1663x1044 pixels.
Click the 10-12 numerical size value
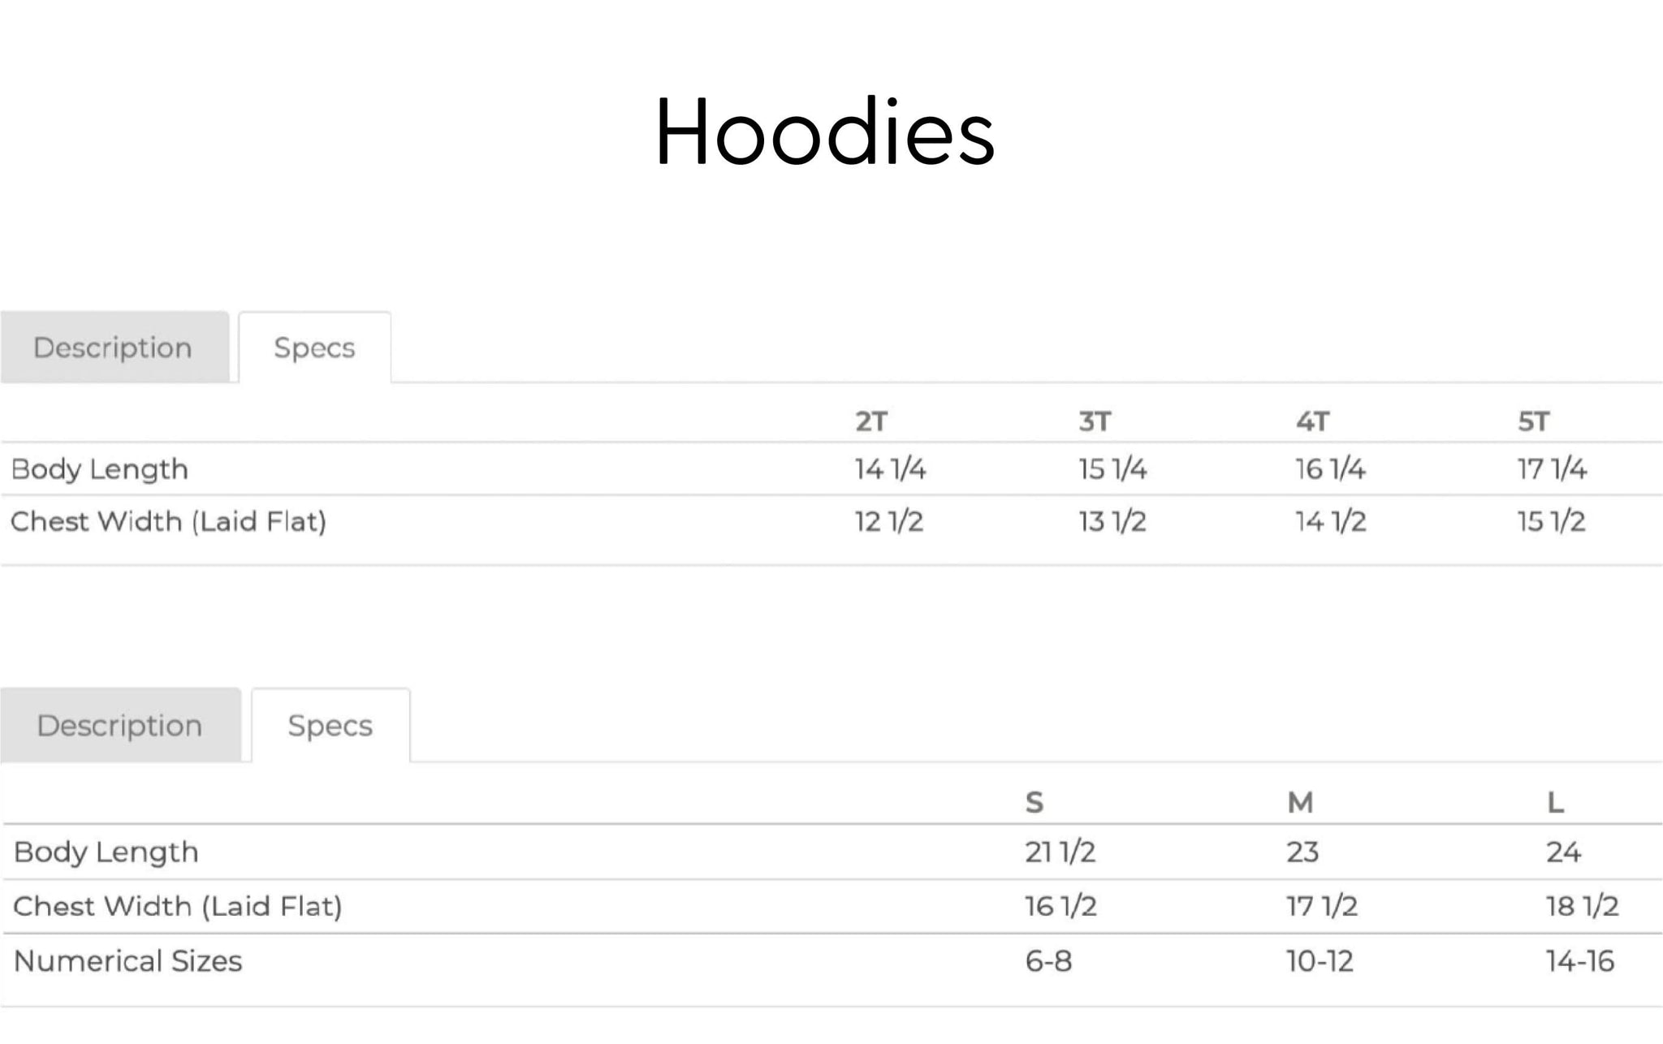tap(1320, 961)
